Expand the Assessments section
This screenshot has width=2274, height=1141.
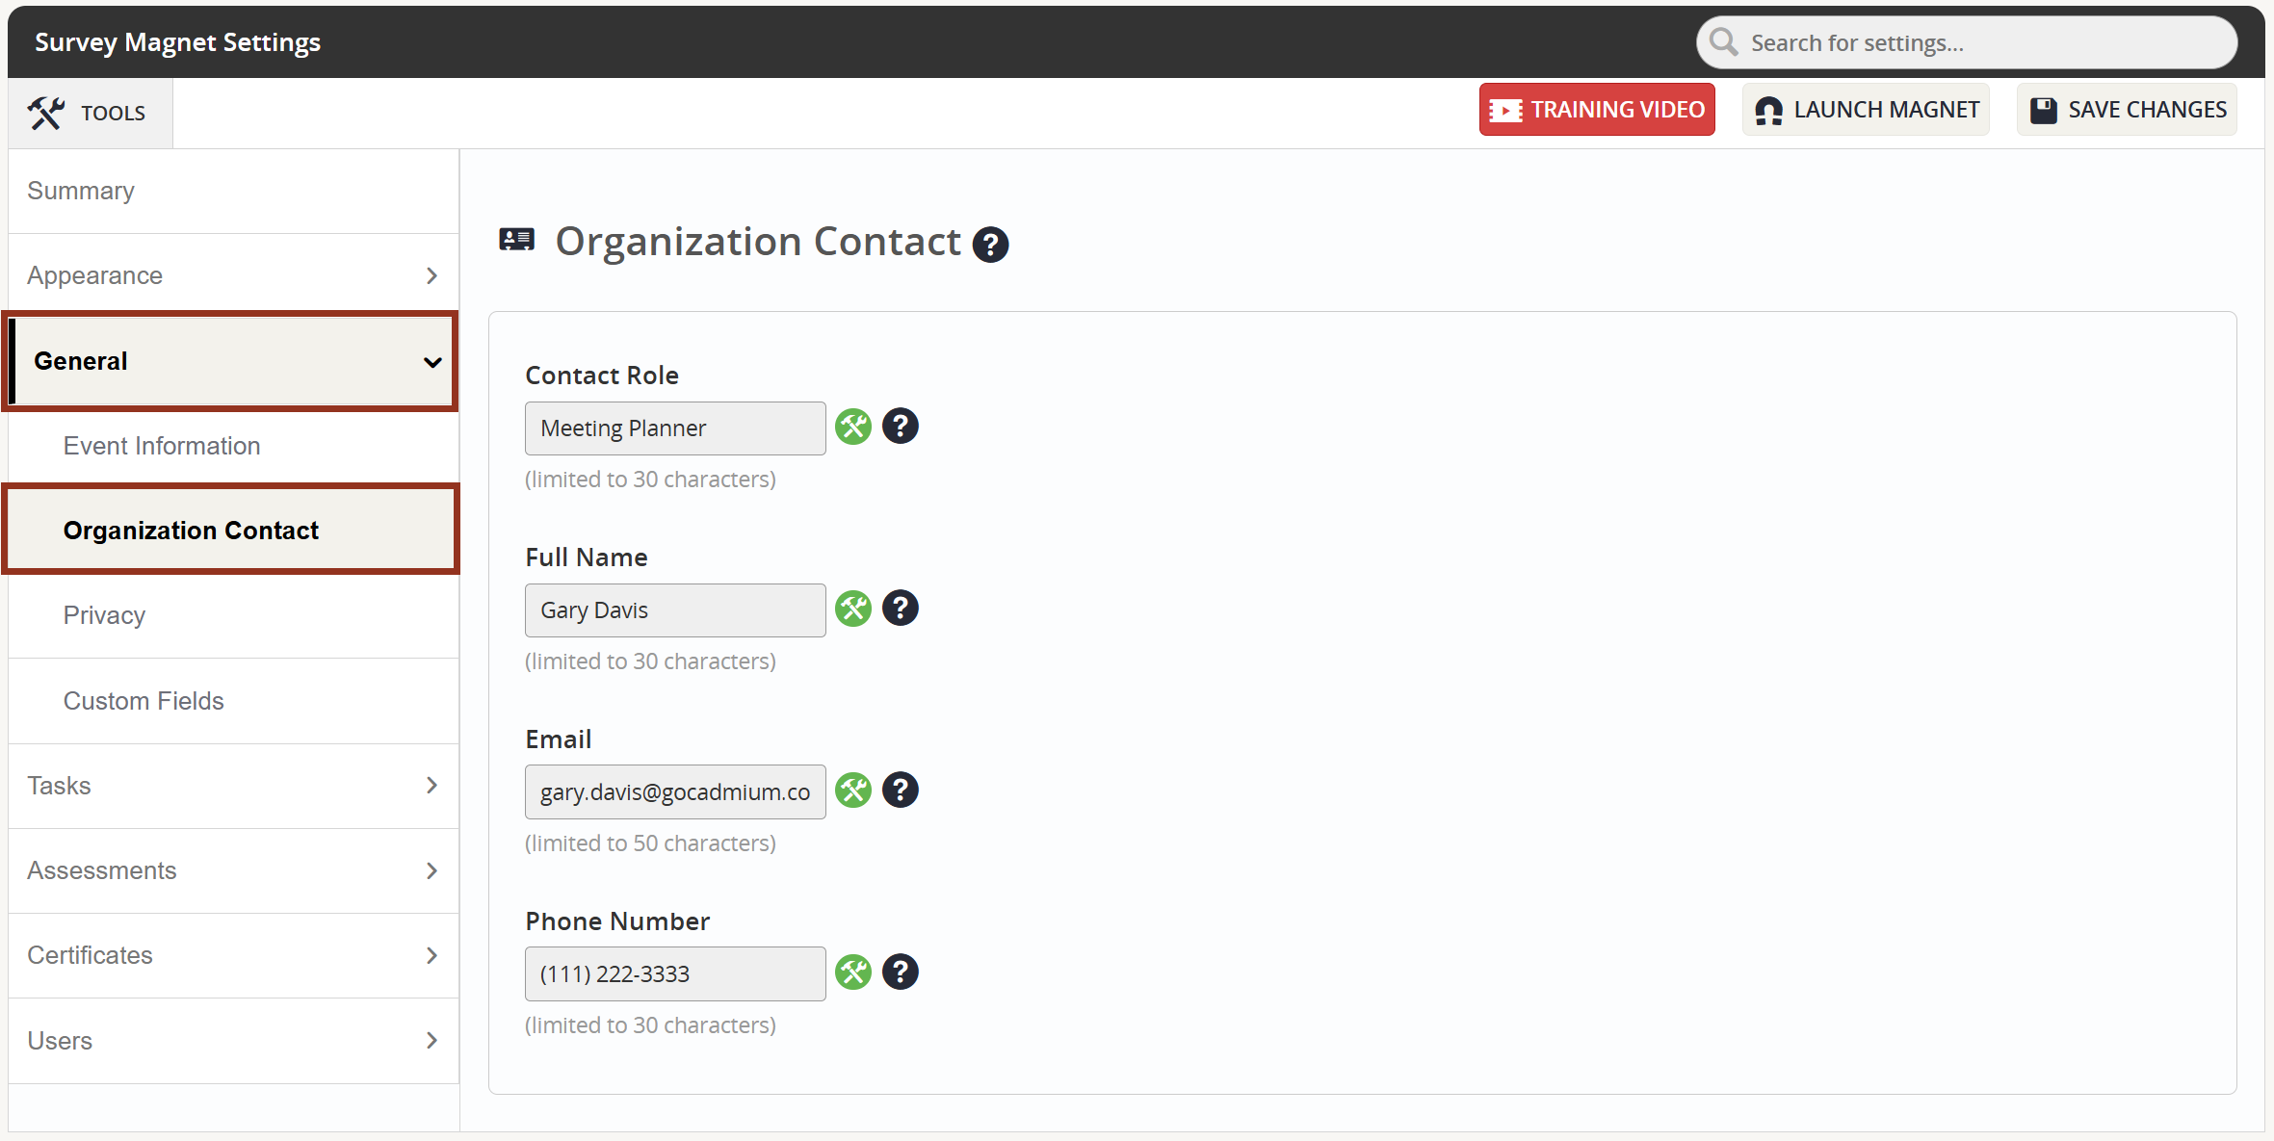coord(233,870)
